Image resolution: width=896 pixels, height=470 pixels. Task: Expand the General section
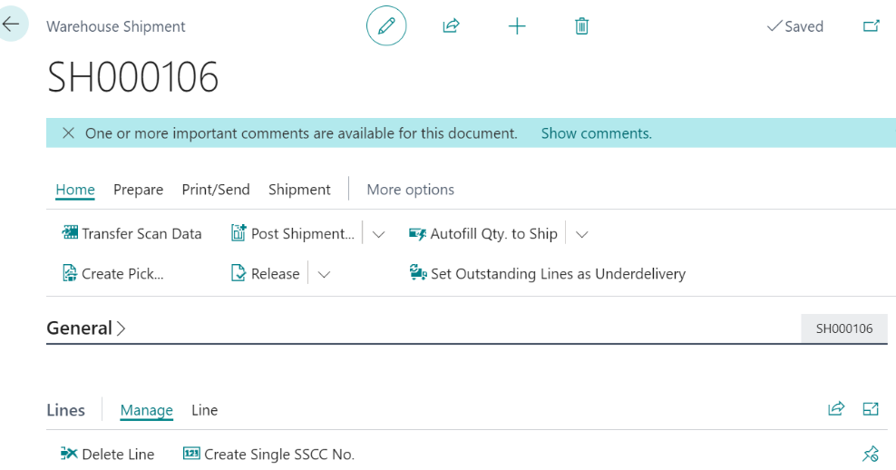pyautogui.click(x=86, y=328)
